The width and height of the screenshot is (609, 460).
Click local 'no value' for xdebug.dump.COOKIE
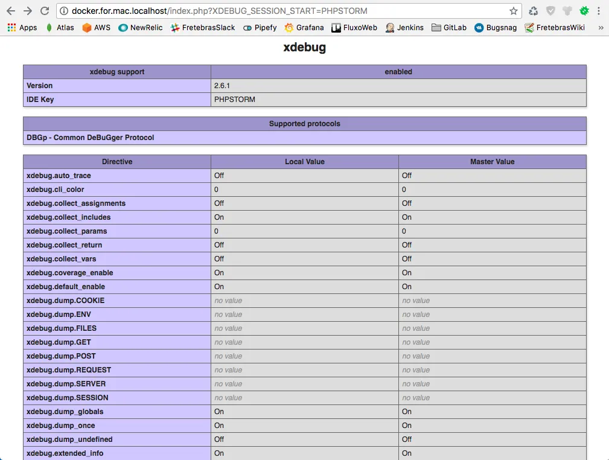(x=228, y=301)
